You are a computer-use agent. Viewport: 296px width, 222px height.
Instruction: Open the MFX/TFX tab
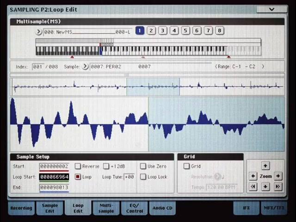tap(274, 208)
